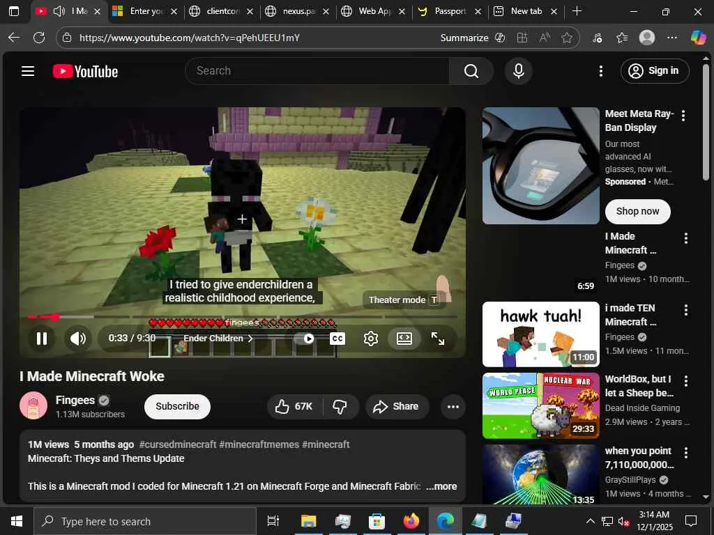Seek on the video progress bar

tap(241, 317)
